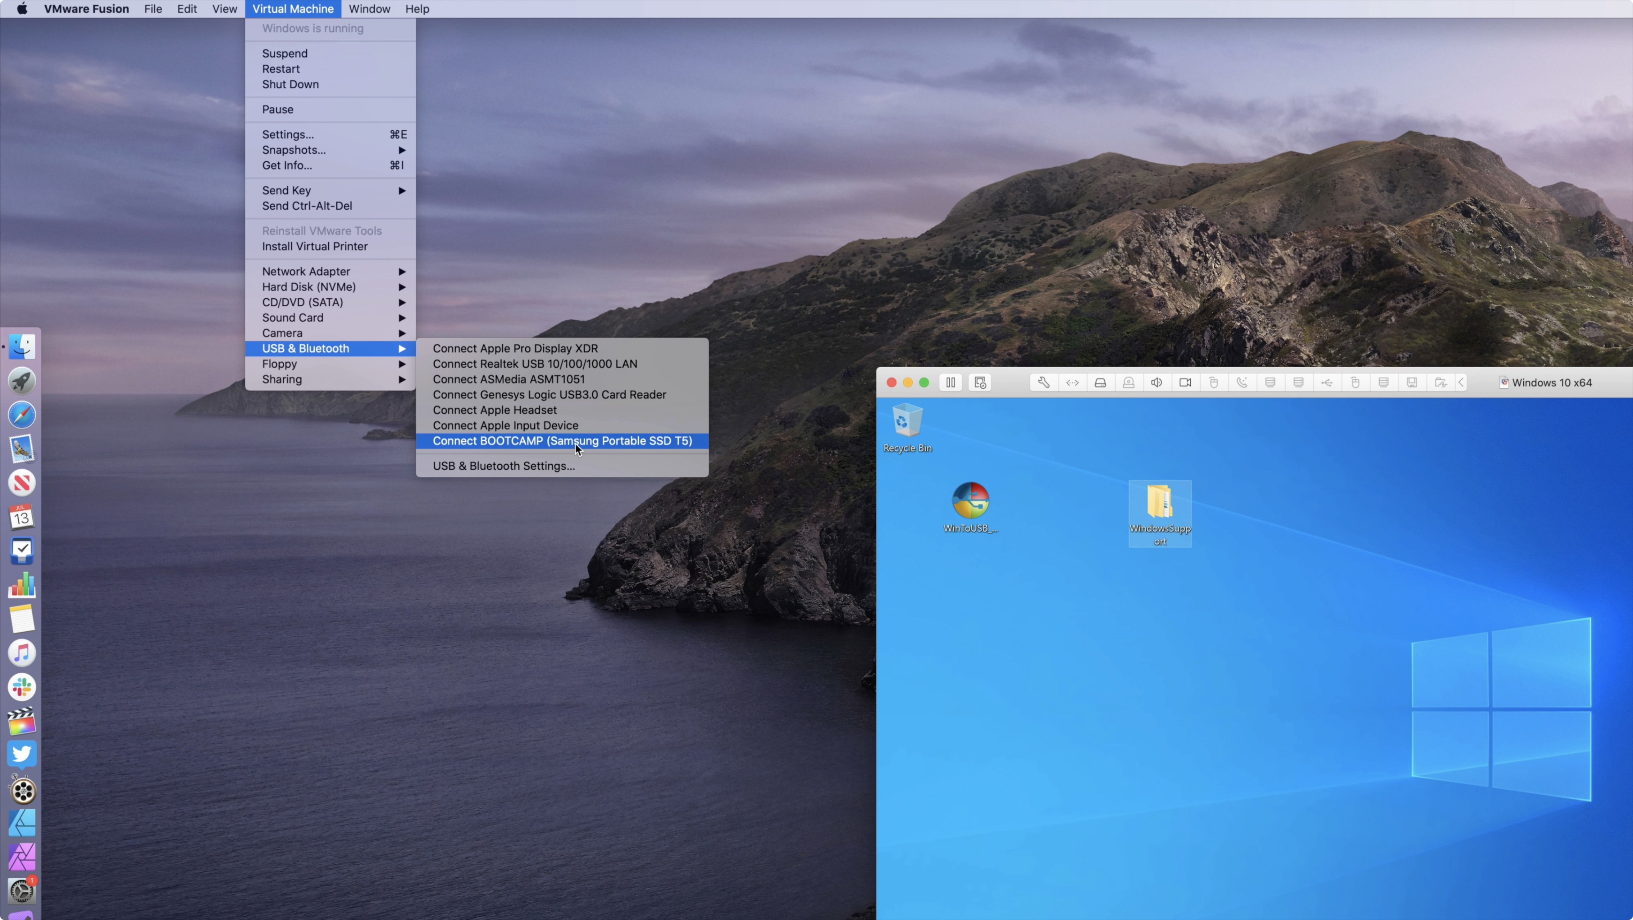Open Safari from the Dock
Image resolution: width=1633 pixels, height=920 pixels.
coord(22,415)
